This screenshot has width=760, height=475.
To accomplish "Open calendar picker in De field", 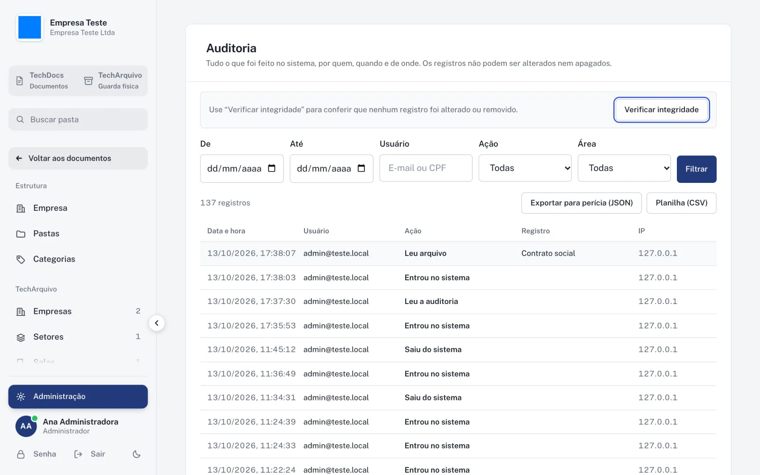I will point(272,168).
